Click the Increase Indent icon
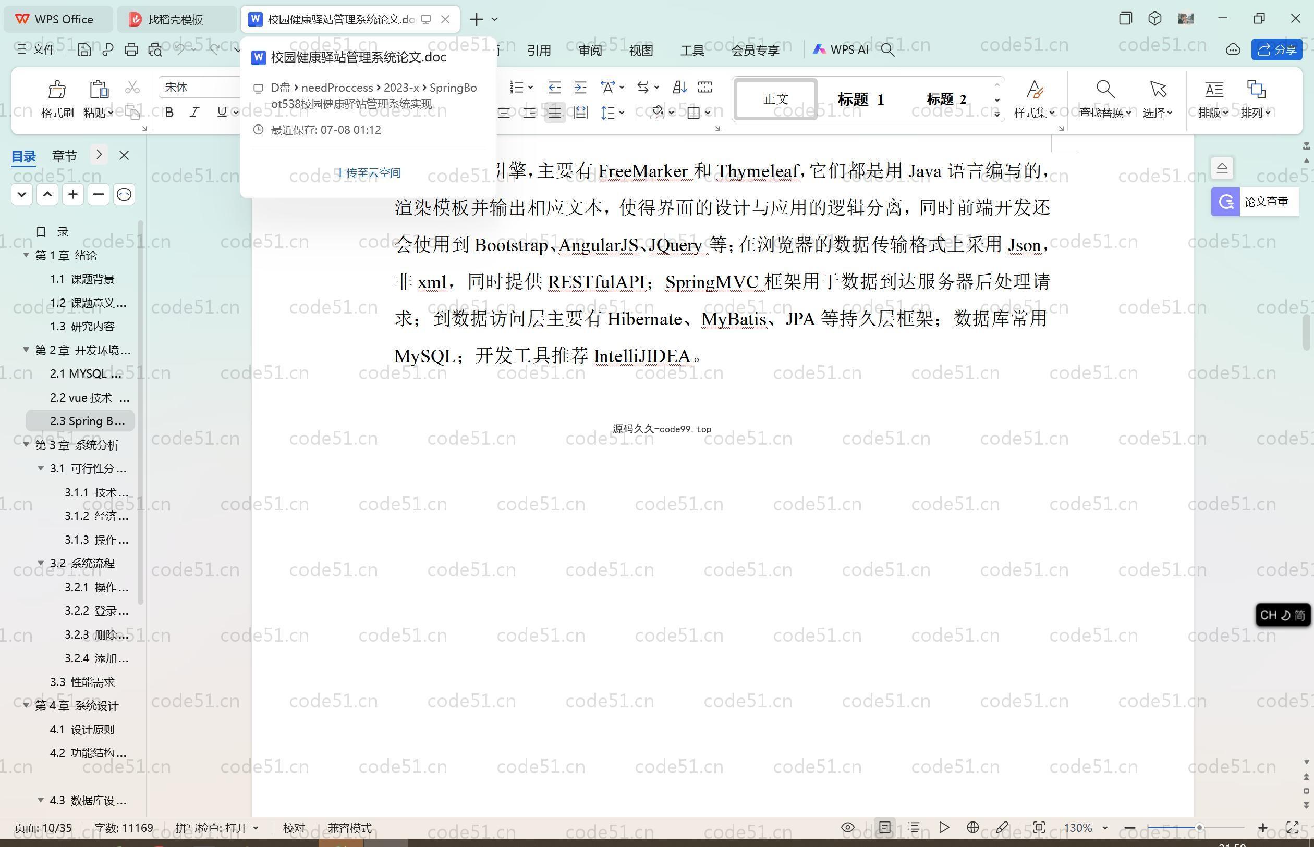This screenshot has width=1314, height=847. pyautogui.click(x=580, y=87)
